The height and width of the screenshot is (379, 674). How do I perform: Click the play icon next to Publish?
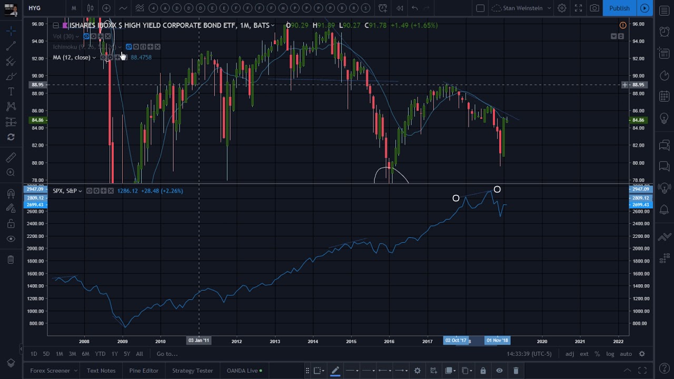coord(645,8)
